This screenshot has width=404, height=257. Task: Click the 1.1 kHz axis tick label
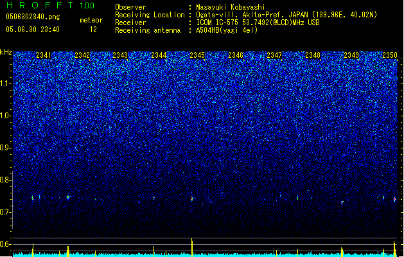point(6,84)
